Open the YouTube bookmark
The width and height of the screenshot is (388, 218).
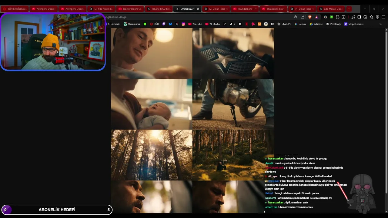pos(195,24)
